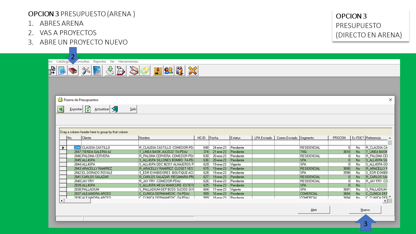This screenshot has width=416, height=234.
Task: Click the orange X icon in toolbar
Action: [x=193, y=71]
